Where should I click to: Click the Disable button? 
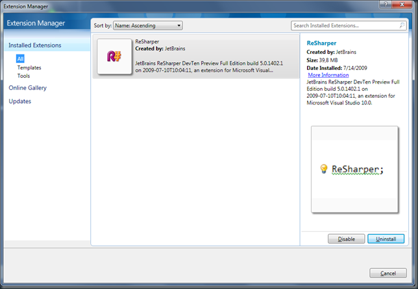pos(347,238)
